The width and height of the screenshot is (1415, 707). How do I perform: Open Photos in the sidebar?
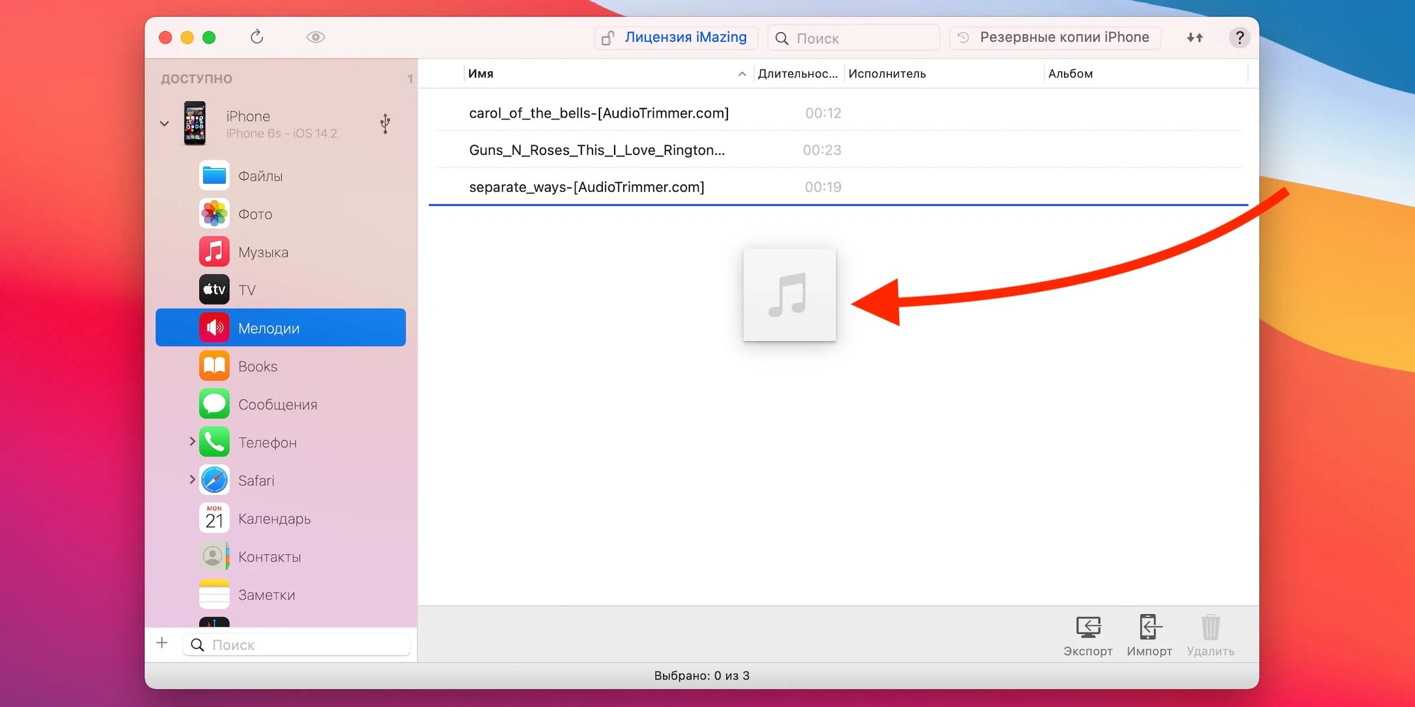(x=255, y=214)
